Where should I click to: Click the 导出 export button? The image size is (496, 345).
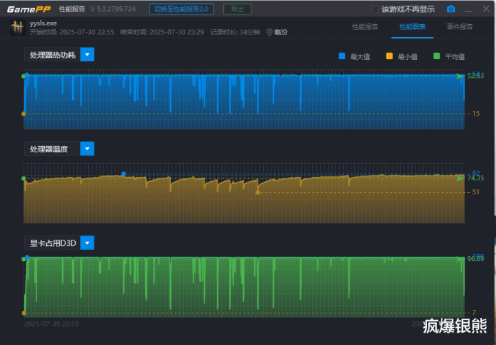[237, 9]
